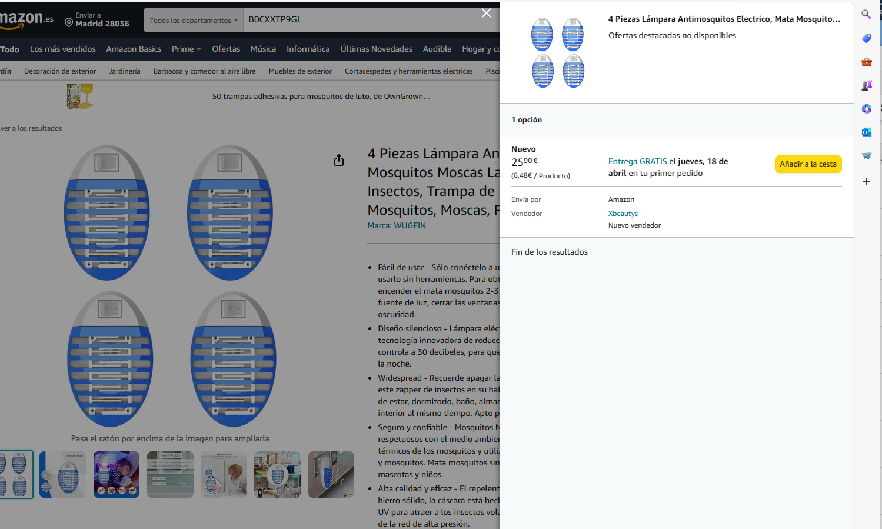Click the share icon beside product image
This screenshot has width=882, height=529.
339,160
